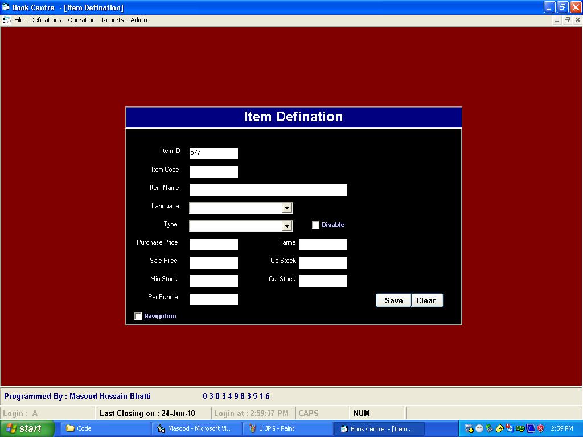Focus the Purchase Price field
Image resolution: width=583 pixels, height=437 pixels.
point(214,245)
